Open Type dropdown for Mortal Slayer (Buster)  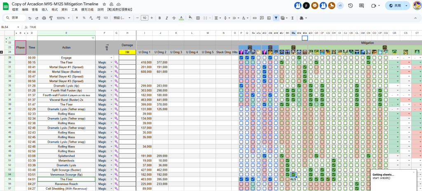pyautogui.click(x=111, y=72)
